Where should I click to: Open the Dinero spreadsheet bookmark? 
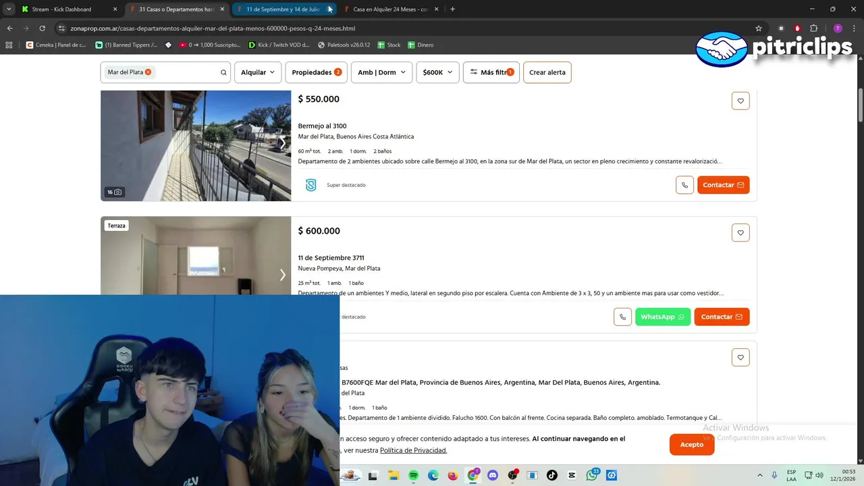[x=421, y=45]
